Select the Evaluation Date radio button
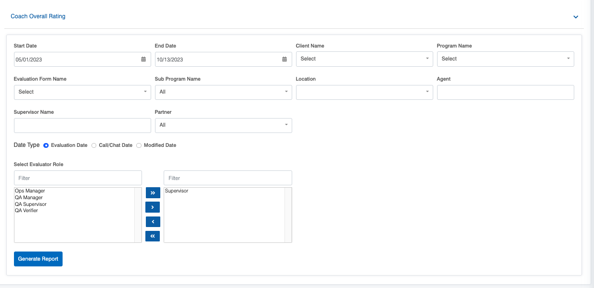The height and width of the screenshot is (288, 594). coord(46,145)
